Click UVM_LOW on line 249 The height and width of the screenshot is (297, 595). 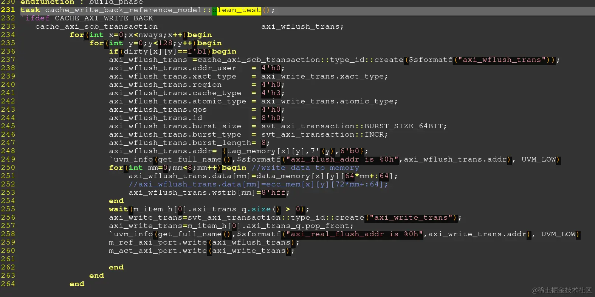539,159
